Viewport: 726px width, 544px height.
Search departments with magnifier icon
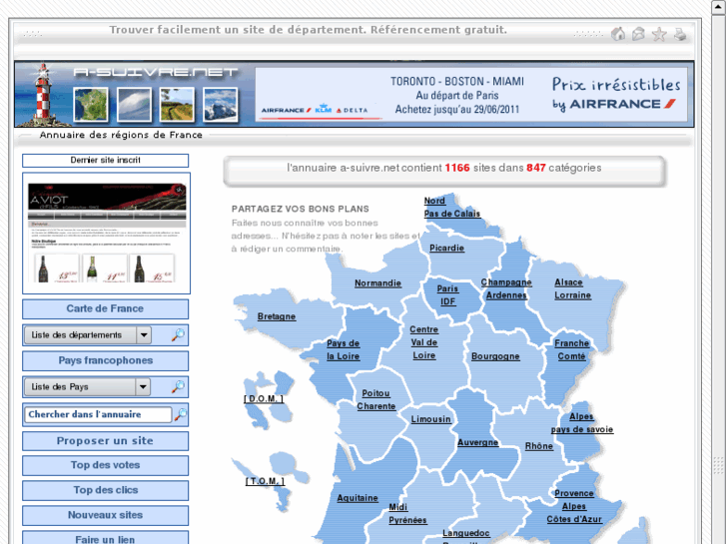[x=178, y=334]
